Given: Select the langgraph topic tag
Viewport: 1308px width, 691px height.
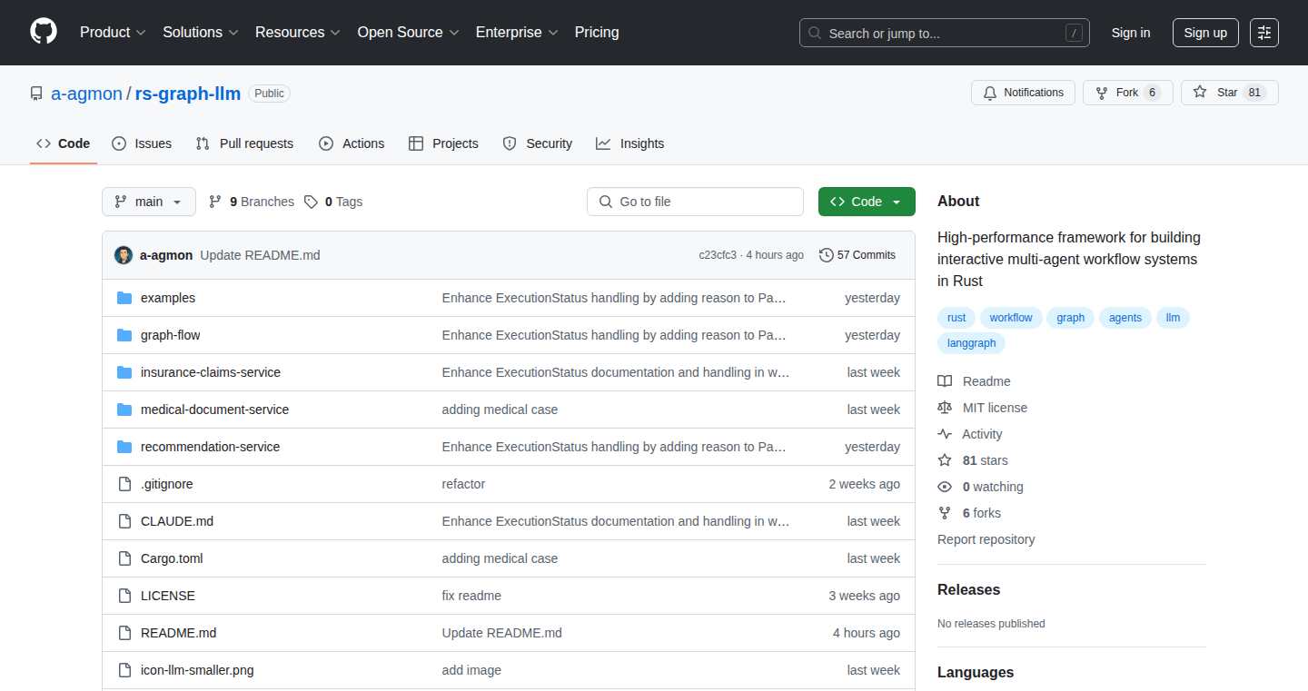Looking at the screenshot, I should [972, 343].
